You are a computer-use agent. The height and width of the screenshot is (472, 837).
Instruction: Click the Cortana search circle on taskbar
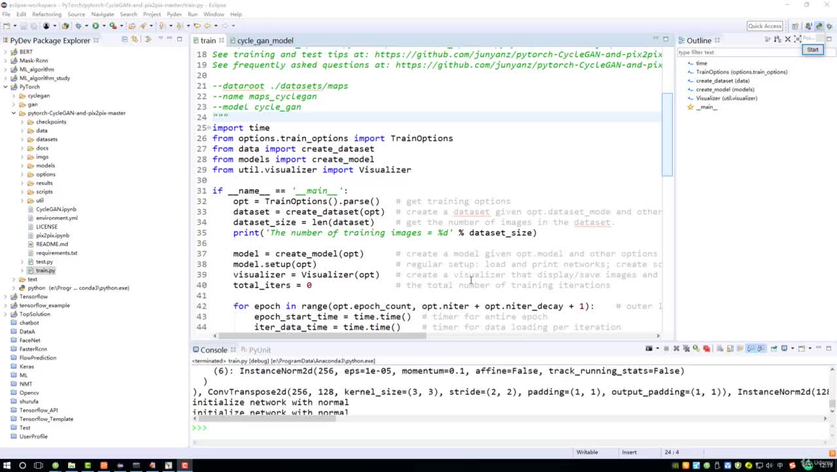[x=22, y=465]
